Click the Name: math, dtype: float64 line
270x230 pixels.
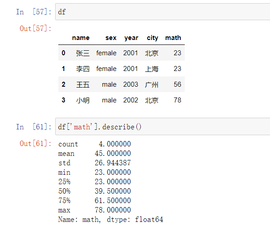click(x=110, y=220)
